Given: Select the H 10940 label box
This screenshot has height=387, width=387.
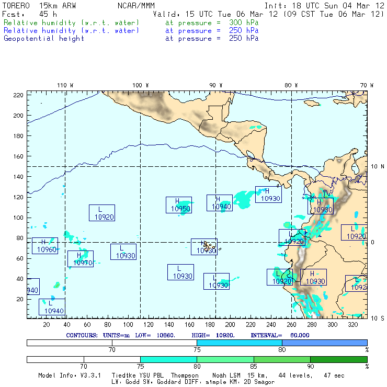Looking at the screenshot, I should click(x=220, y=203).
